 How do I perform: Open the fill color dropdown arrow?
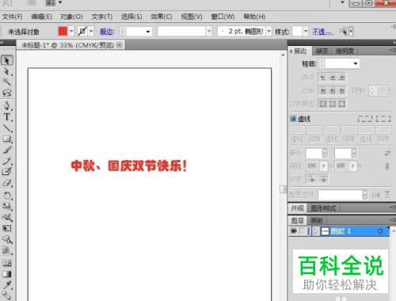pyautogui.click(x=71, y=32)
